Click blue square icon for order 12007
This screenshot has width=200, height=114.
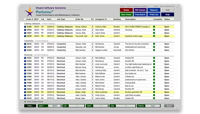point(25,33)
